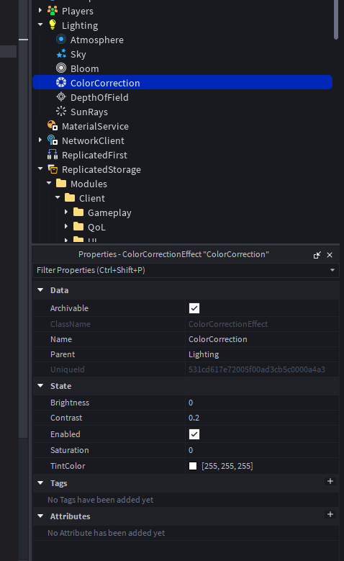Collapse the Modules folder

pyautogui.click(x=49, y=183)
